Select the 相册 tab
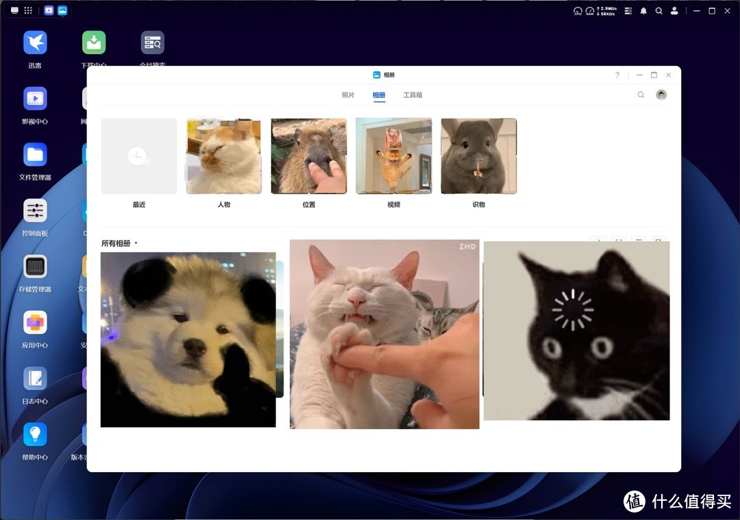Screen dimensions: 740x520 click(379, 95)
